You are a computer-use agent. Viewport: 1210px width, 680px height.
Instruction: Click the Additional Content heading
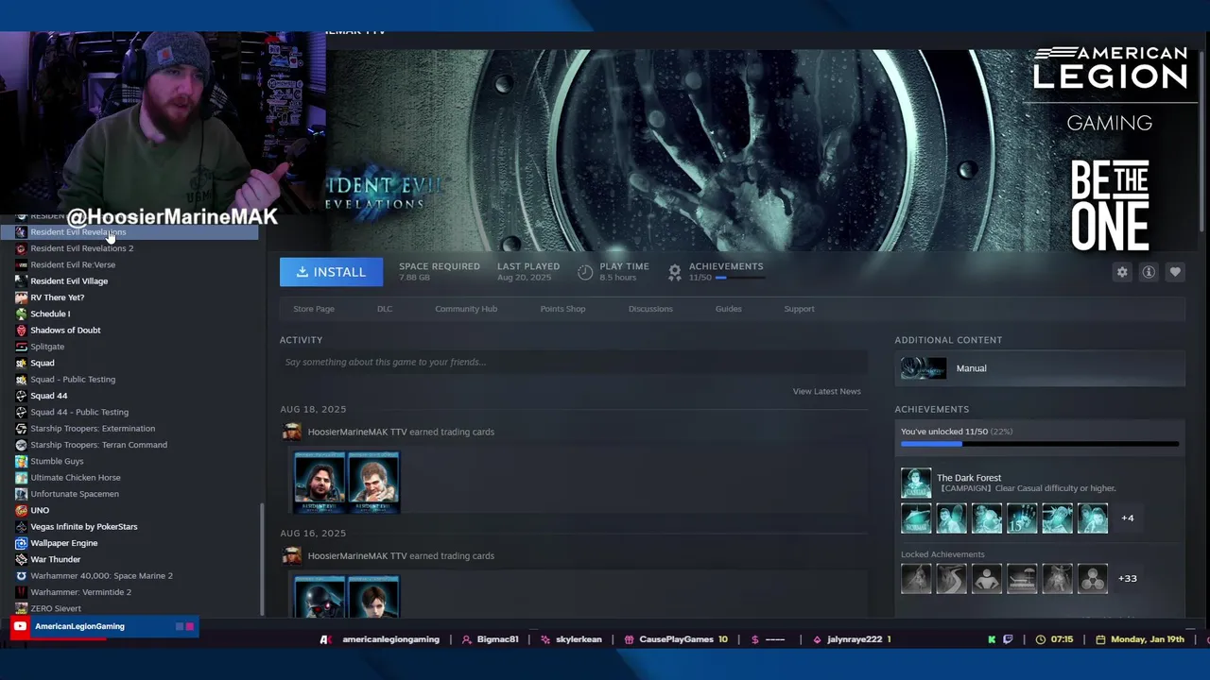pyautogui.click(x=948, y=340)
